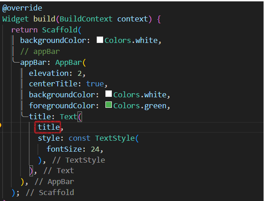Click the green swatch before Colors.green
The image size is (264, 201).
pyautogui.click(x=109, y=105)
